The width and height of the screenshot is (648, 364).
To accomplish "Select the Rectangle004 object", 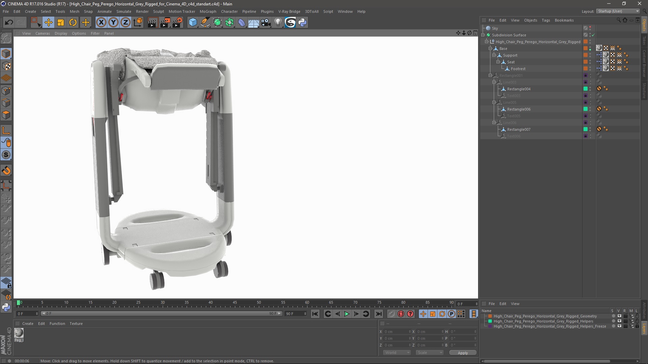I will click(519, 89).
